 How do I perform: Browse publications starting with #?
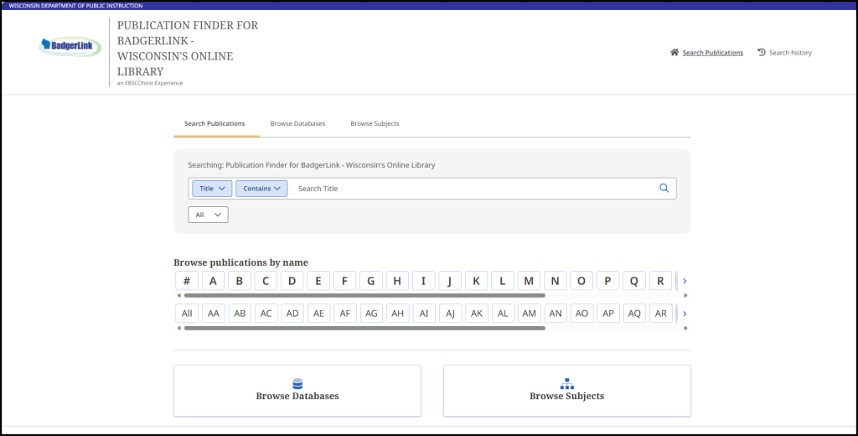[x=187, y=281]
